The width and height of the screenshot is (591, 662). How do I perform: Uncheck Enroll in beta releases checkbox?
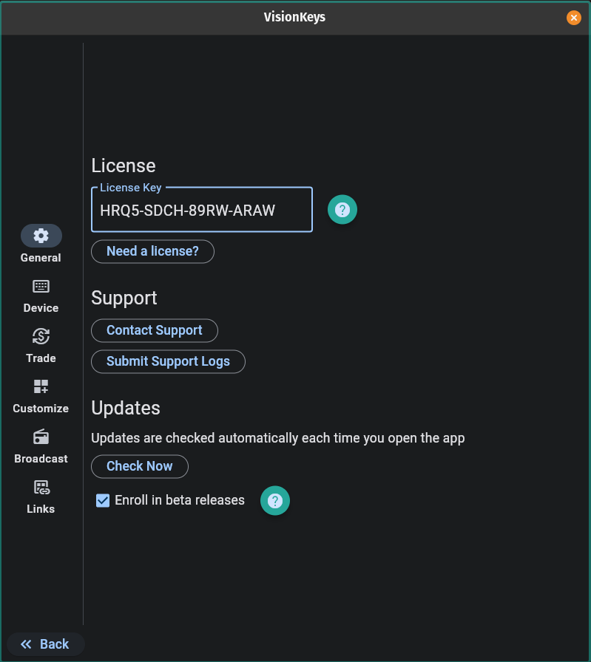[x=103, y=501]
